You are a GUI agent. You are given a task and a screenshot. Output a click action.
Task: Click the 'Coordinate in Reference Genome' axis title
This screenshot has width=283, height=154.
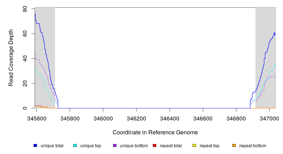[155, 132]
